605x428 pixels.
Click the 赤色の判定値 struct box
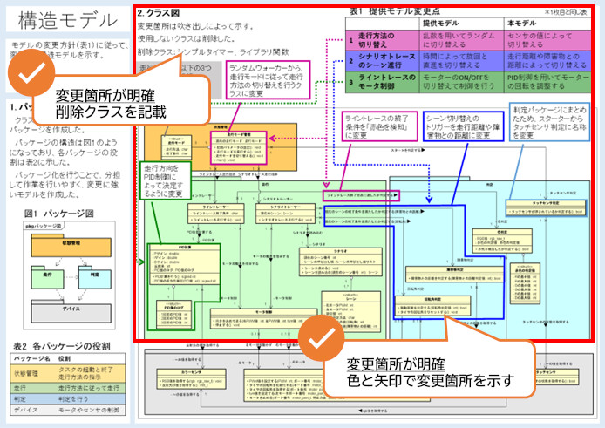[525, 283]
